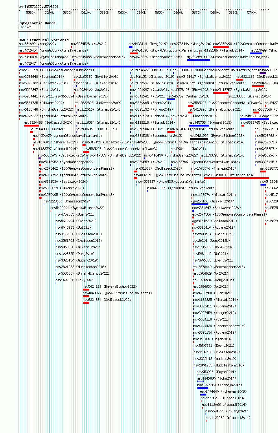Select the nsv2801982 (Huddleston2016) label

coord(81,267)
